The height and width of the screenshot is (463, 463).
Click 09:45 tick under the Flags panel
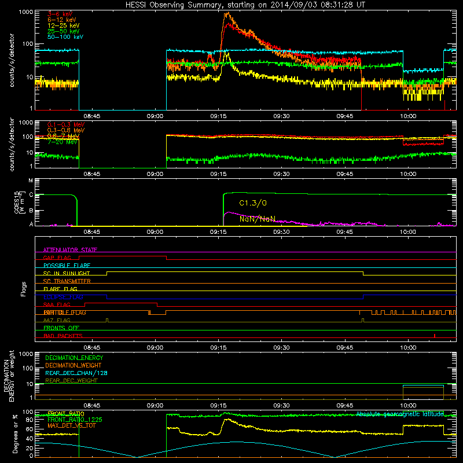pyautogui.click(x=344, y=348)
